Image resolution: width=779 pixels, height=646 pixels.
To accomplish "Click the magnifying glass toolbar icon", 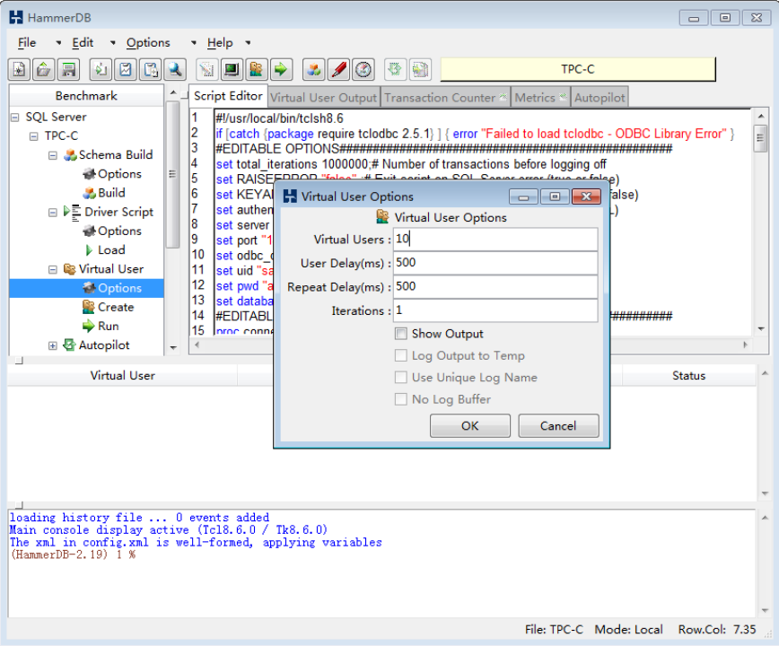I will pyautogui.click(x=175, y=69).
